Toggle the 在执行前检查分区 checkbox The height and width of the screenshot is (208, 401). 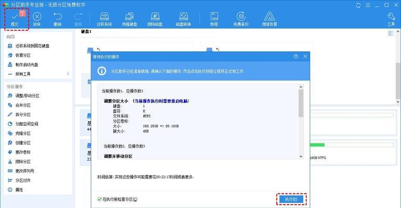click(x=100, y=199)
